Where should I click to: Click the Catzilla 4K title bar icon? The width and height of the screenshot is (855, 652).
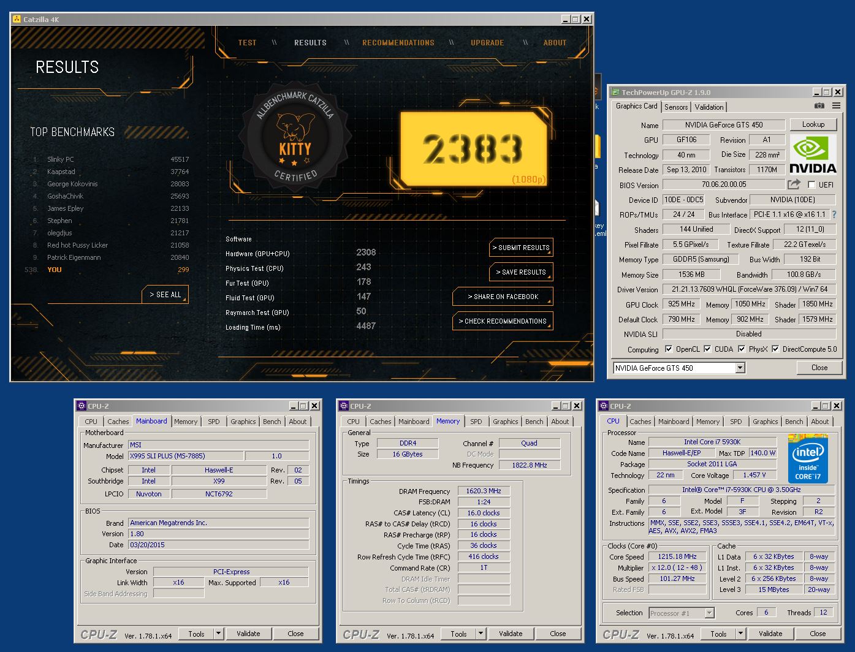coord(17,19)
